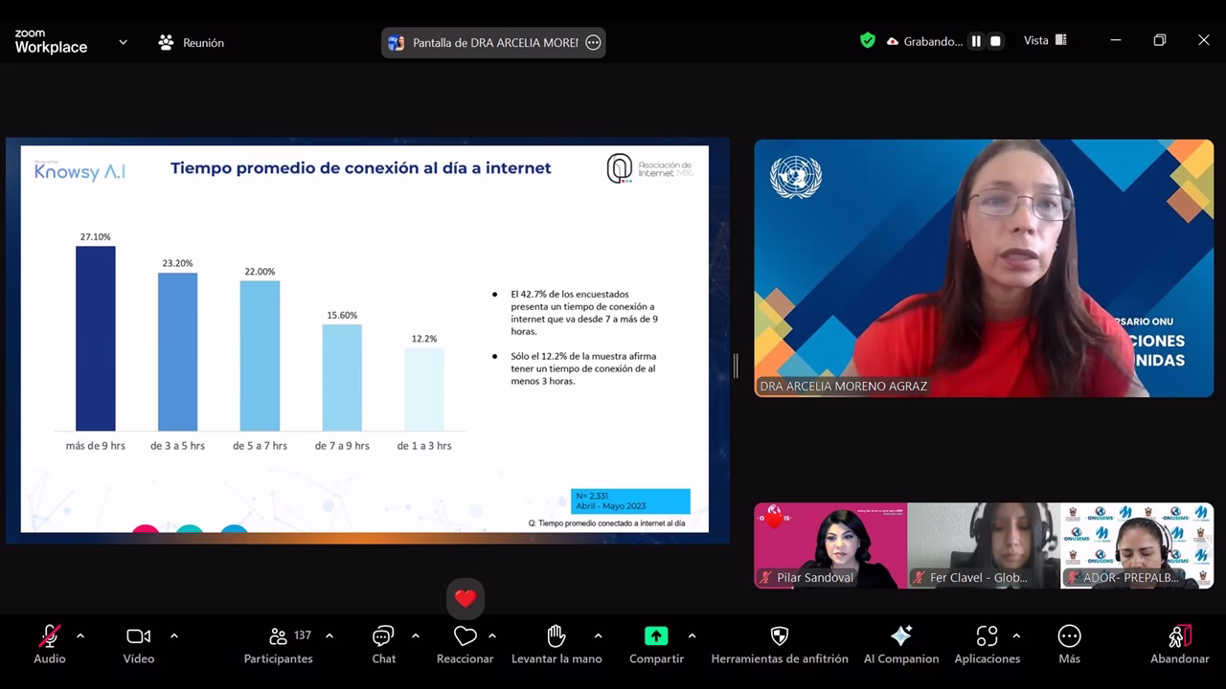Image resolution: width=1226 pixels, height=689 pixels.
Task: Select Pilar Sandoval video thumbnail
Action: click(x=829, y=545)
